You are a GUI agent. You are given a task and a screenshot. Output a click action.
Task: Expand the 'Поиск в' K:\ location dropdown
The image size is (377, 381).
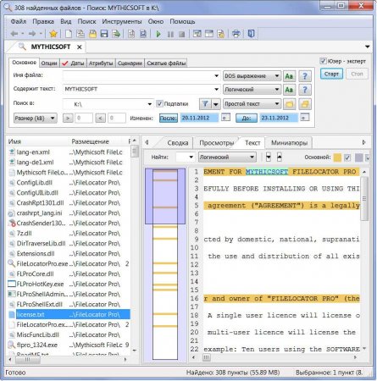click(x=150, y=104)
